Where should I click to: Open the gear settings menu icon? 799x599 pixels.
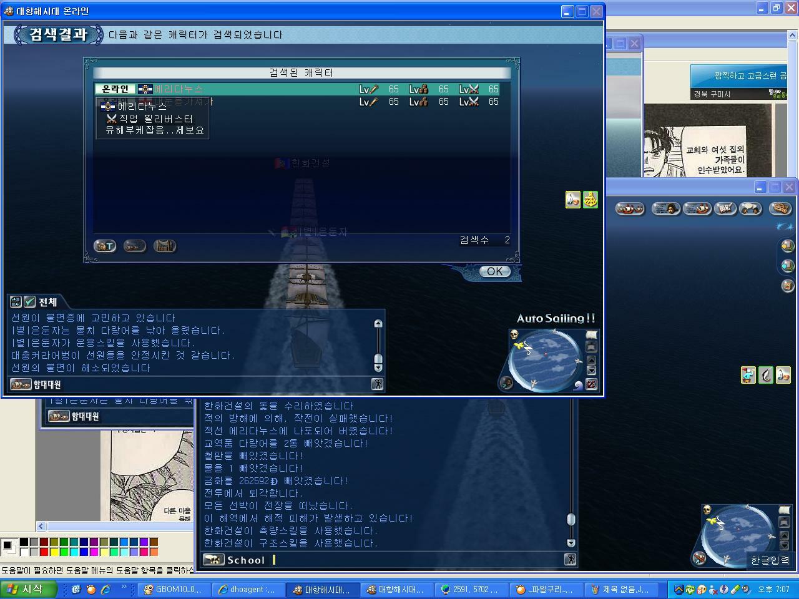click(780, 208)
